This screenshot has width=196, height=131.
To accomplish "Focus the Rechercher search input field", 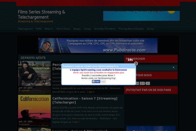I will tap(154, 68).
